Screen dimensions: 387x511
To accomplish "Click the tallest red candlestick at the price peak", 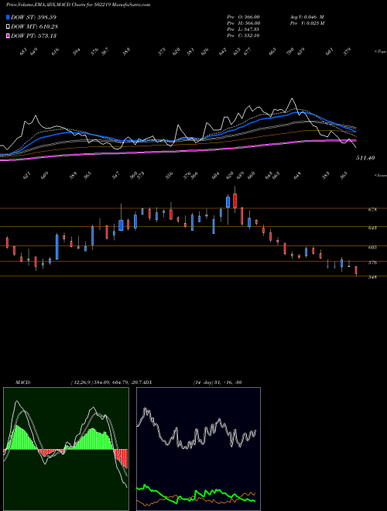I will tap(235, 201).
